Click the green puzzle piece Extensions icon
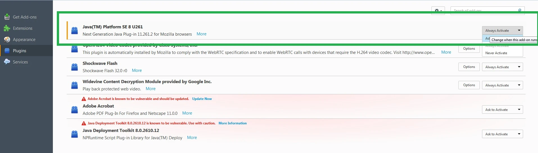The image size is (538, 153). [x=7, y=28]
